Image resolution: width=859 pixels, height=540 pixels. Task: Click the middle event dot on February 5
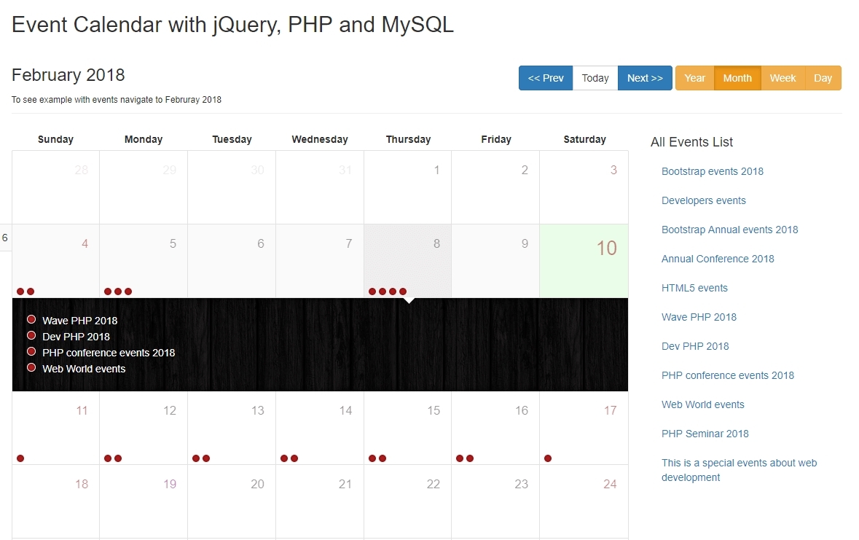(118, 291)
